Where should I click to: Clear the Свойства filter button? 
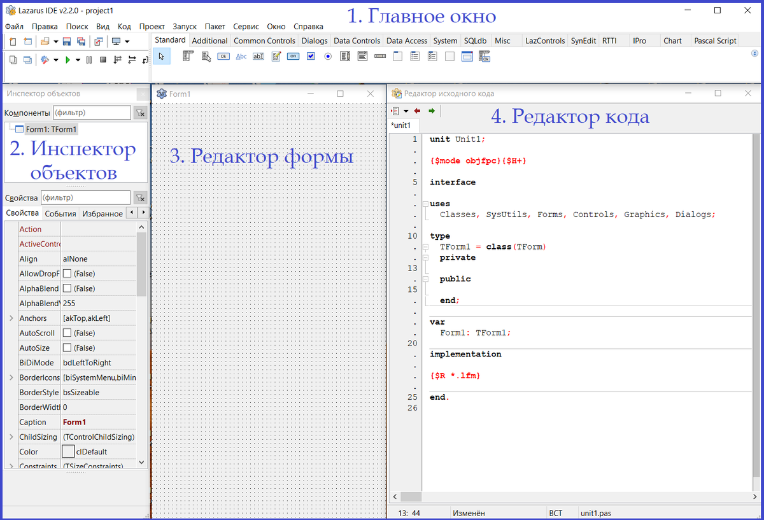[140, 197]
